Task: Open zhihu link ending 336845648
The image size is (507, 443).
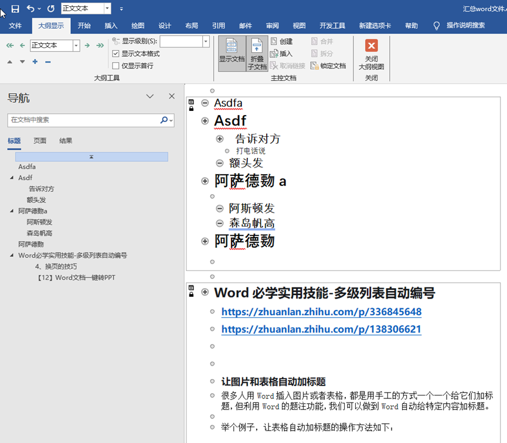Action: pyautogui.click(x=321, y=312)
